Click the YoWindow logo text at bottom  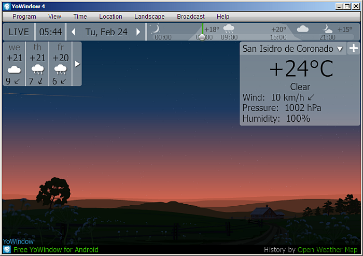18,241
